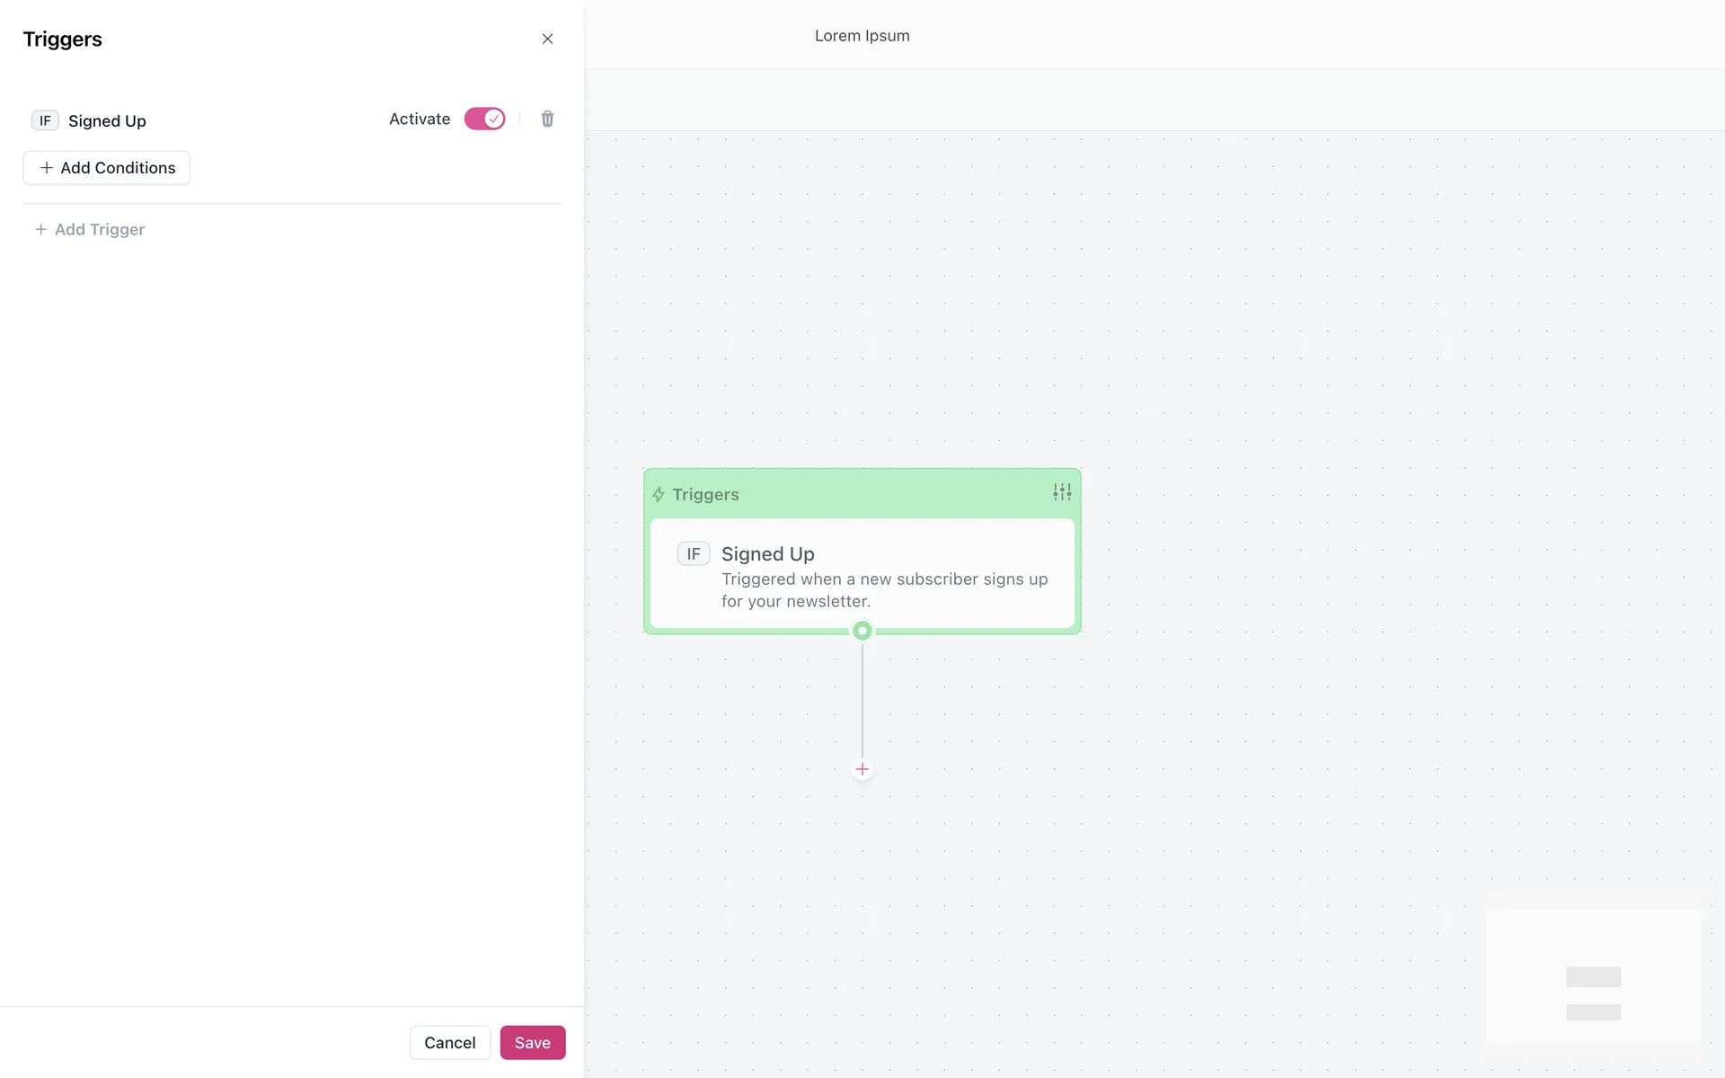Click the trigger description text on the card
This screenshot has height=1078, width=1725.
[x=884, y=590]
